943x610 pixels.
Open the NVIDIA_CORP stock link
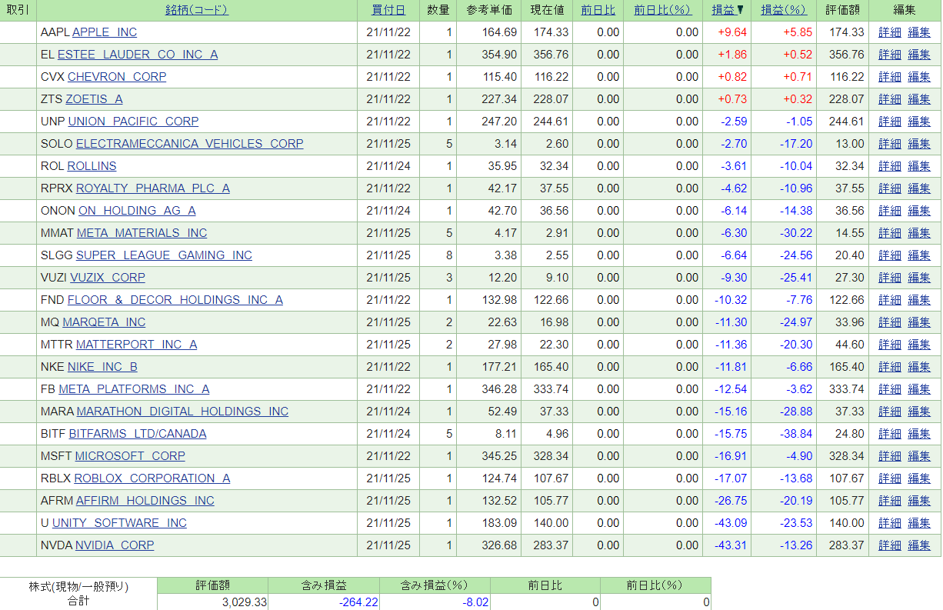point(115,545)
